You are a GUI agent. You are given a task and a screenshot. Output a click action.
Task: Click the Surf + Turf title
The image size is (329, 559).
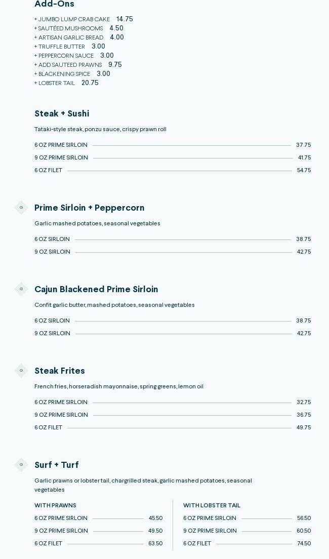pos(57,465)
